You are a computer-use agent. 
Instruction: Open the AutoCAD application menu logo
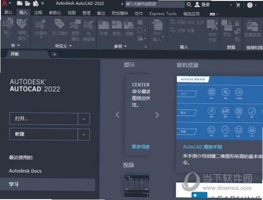point(4,3)
